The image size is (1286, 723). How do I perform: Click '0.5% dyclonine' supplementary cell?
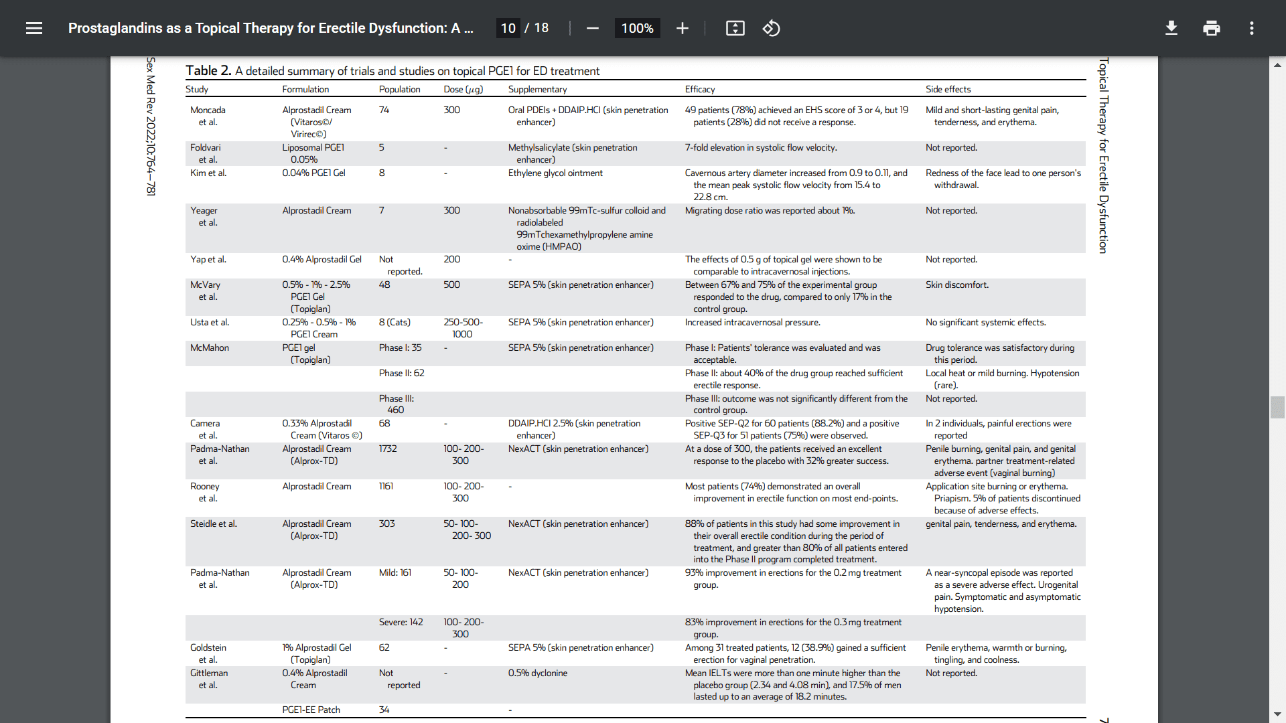(x=537, y=673)
